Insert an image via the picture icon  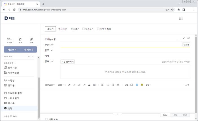[132, 85]
